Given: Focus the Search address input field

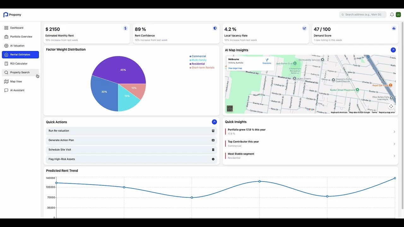Looking at the screenshot, I should [x=363, y=15].
